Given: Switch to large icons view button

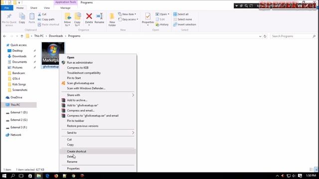Looking at the screenshot, I should [316, 170].
